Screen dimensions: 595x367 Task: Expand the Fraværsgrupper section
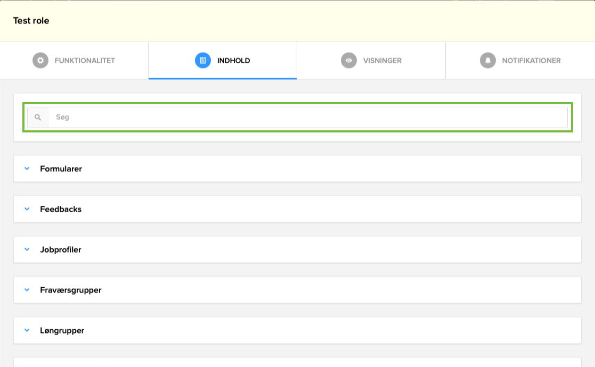coord(27,289)
